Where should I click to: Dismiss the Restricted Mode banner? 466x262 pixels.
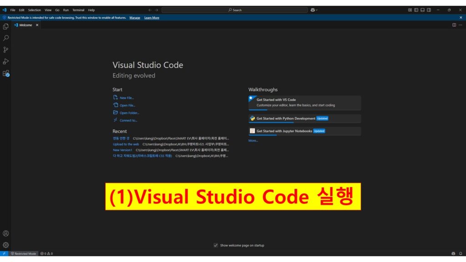click(x=461, y=18)
